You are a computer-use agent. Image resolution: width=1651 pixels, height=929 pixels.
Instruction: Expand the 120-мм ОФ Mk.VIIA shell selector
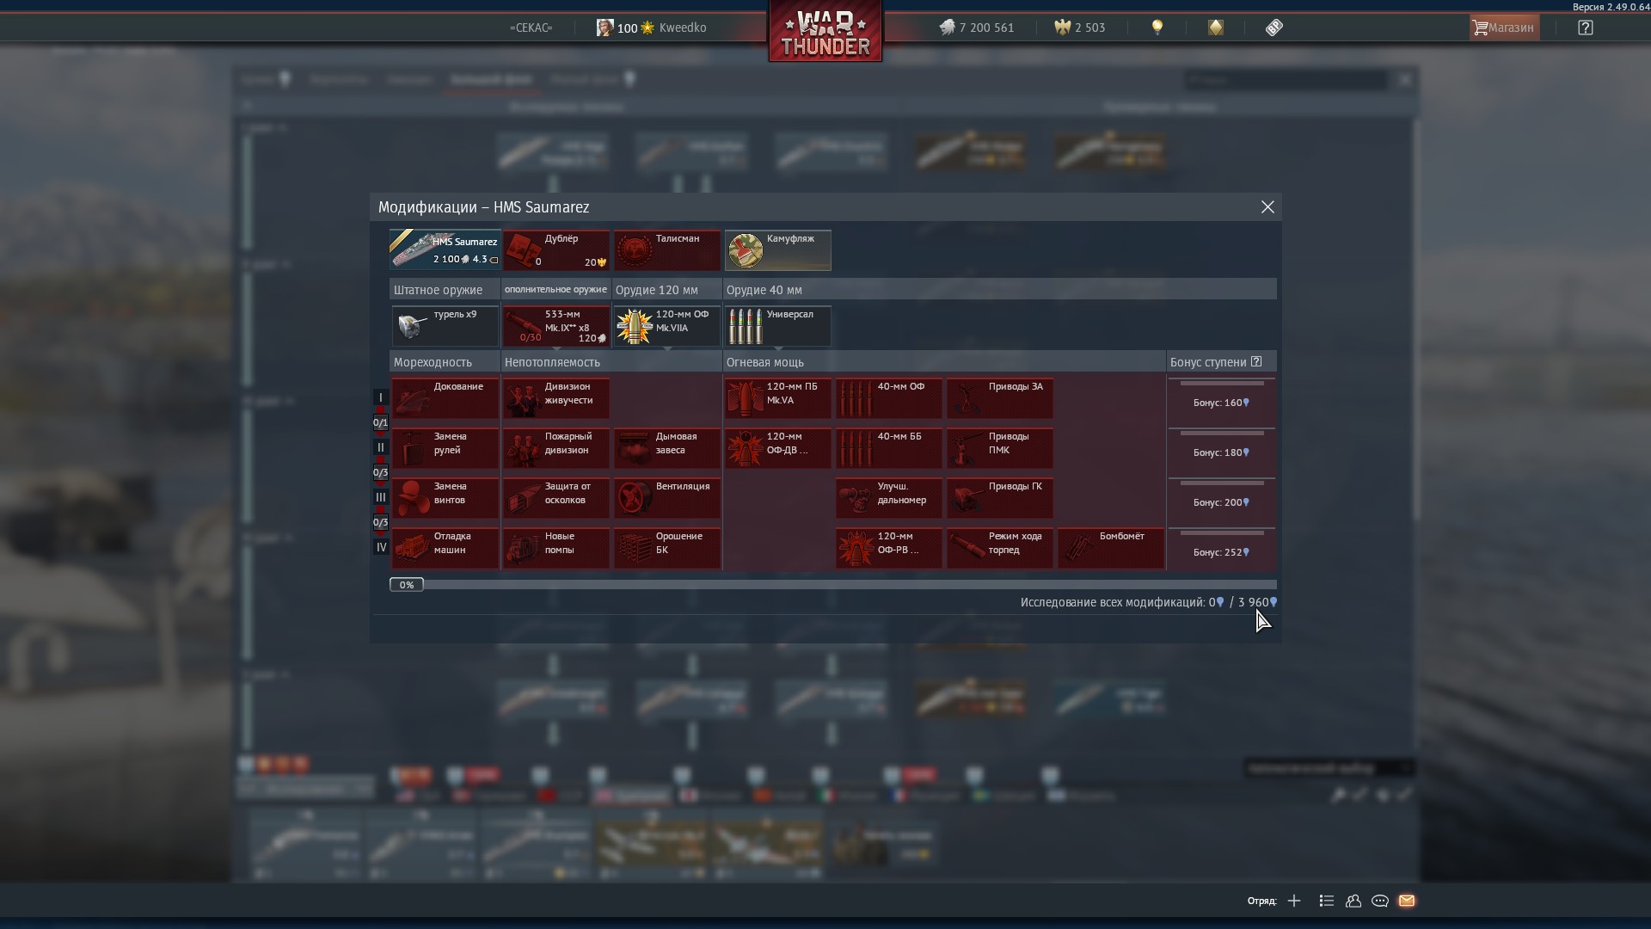coord(666,327)
